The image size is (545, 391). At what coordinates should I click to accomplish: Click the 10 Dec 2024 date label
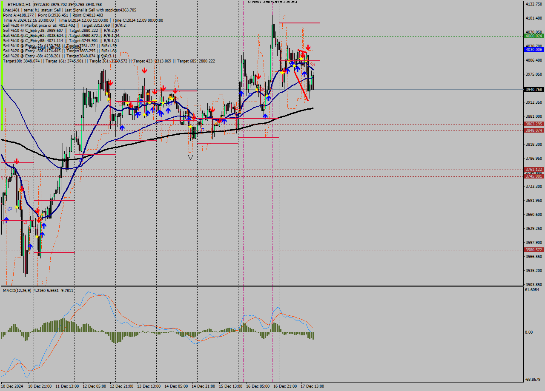point(12,386)
